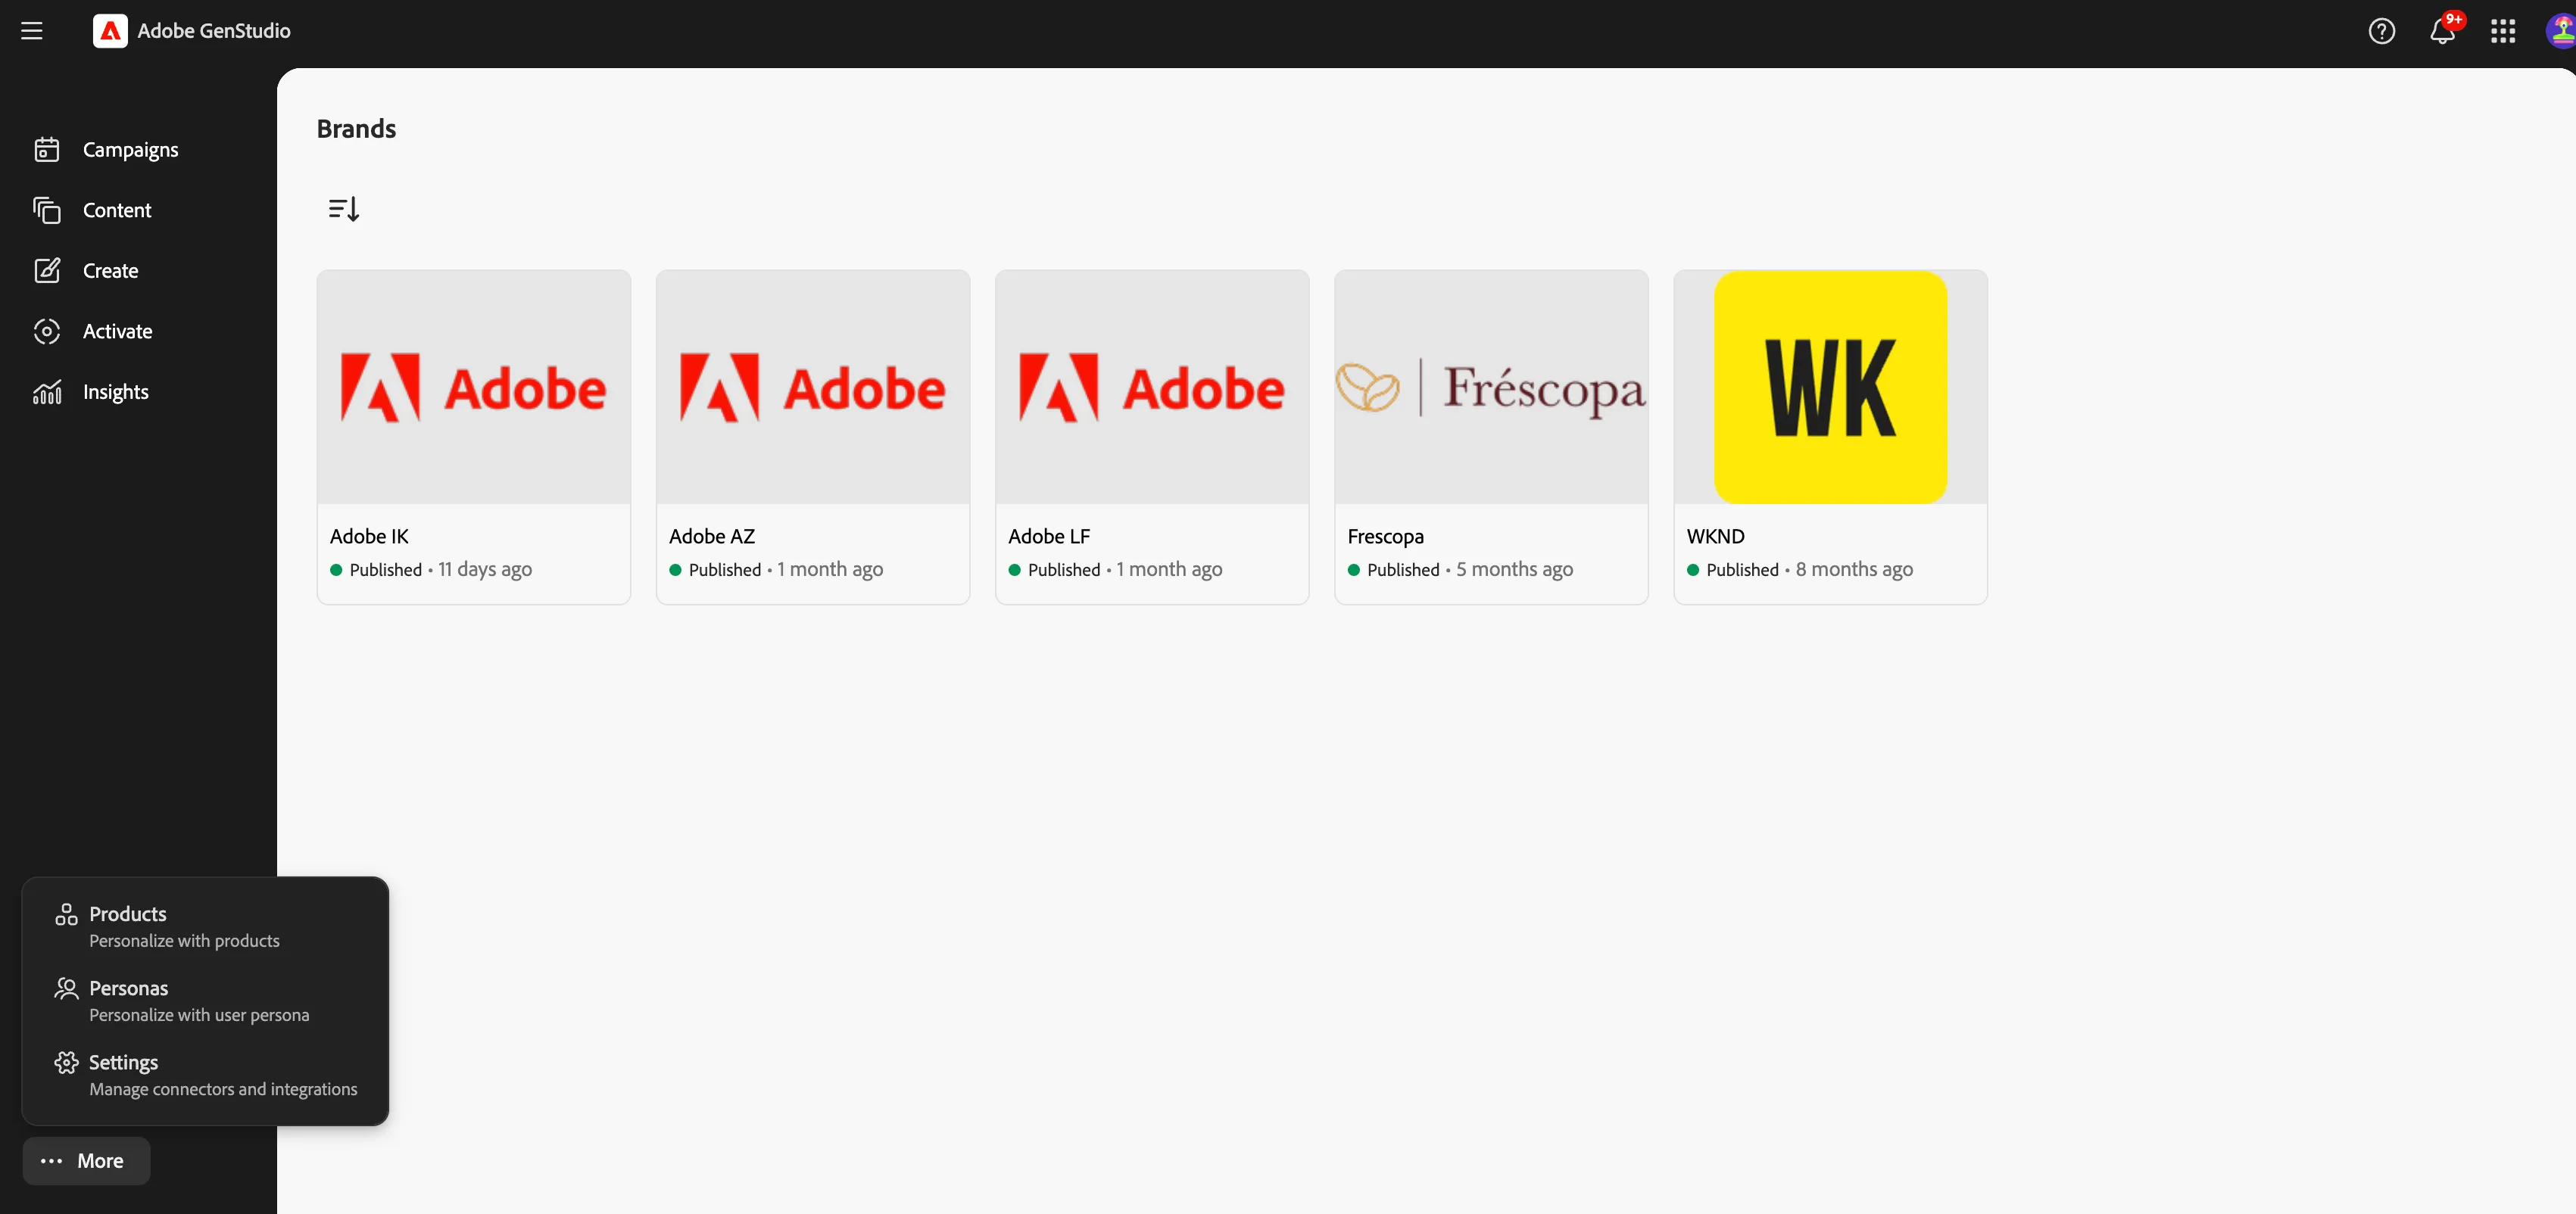Open the Fréscopa brand thumbnail
Screen dimensions: 2576x1214
(1491, 387)
